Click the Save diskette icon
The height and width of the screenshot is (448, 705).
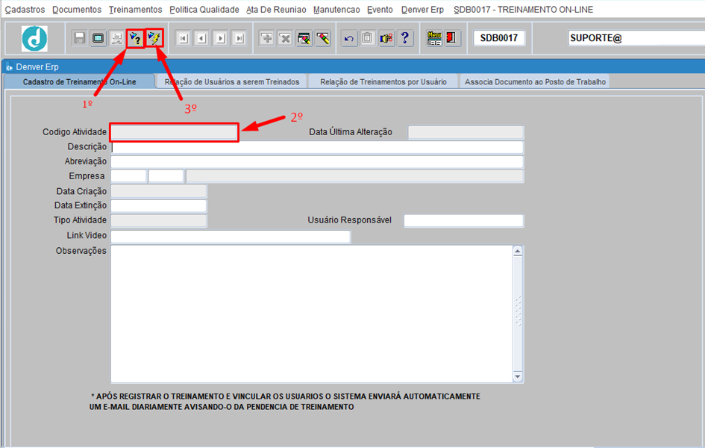click(80, 38)
